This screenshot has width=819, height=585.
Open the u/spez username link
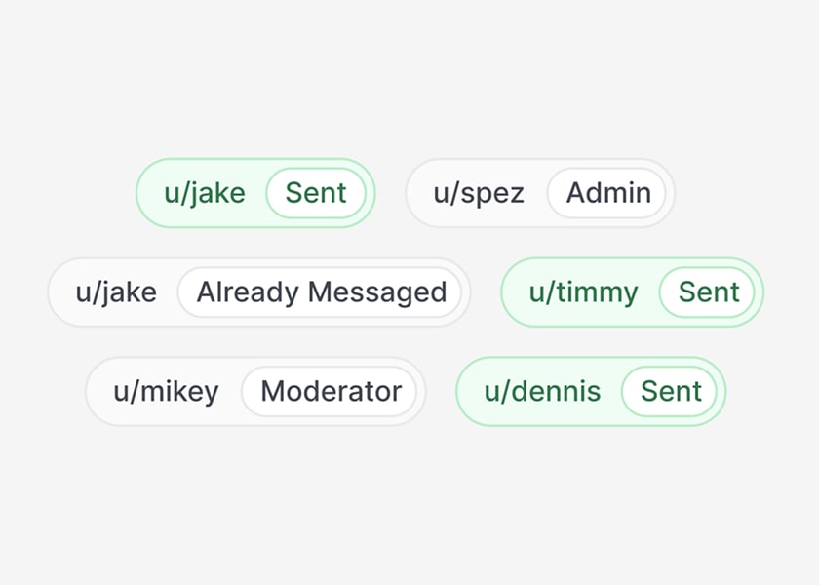(478, 193)
